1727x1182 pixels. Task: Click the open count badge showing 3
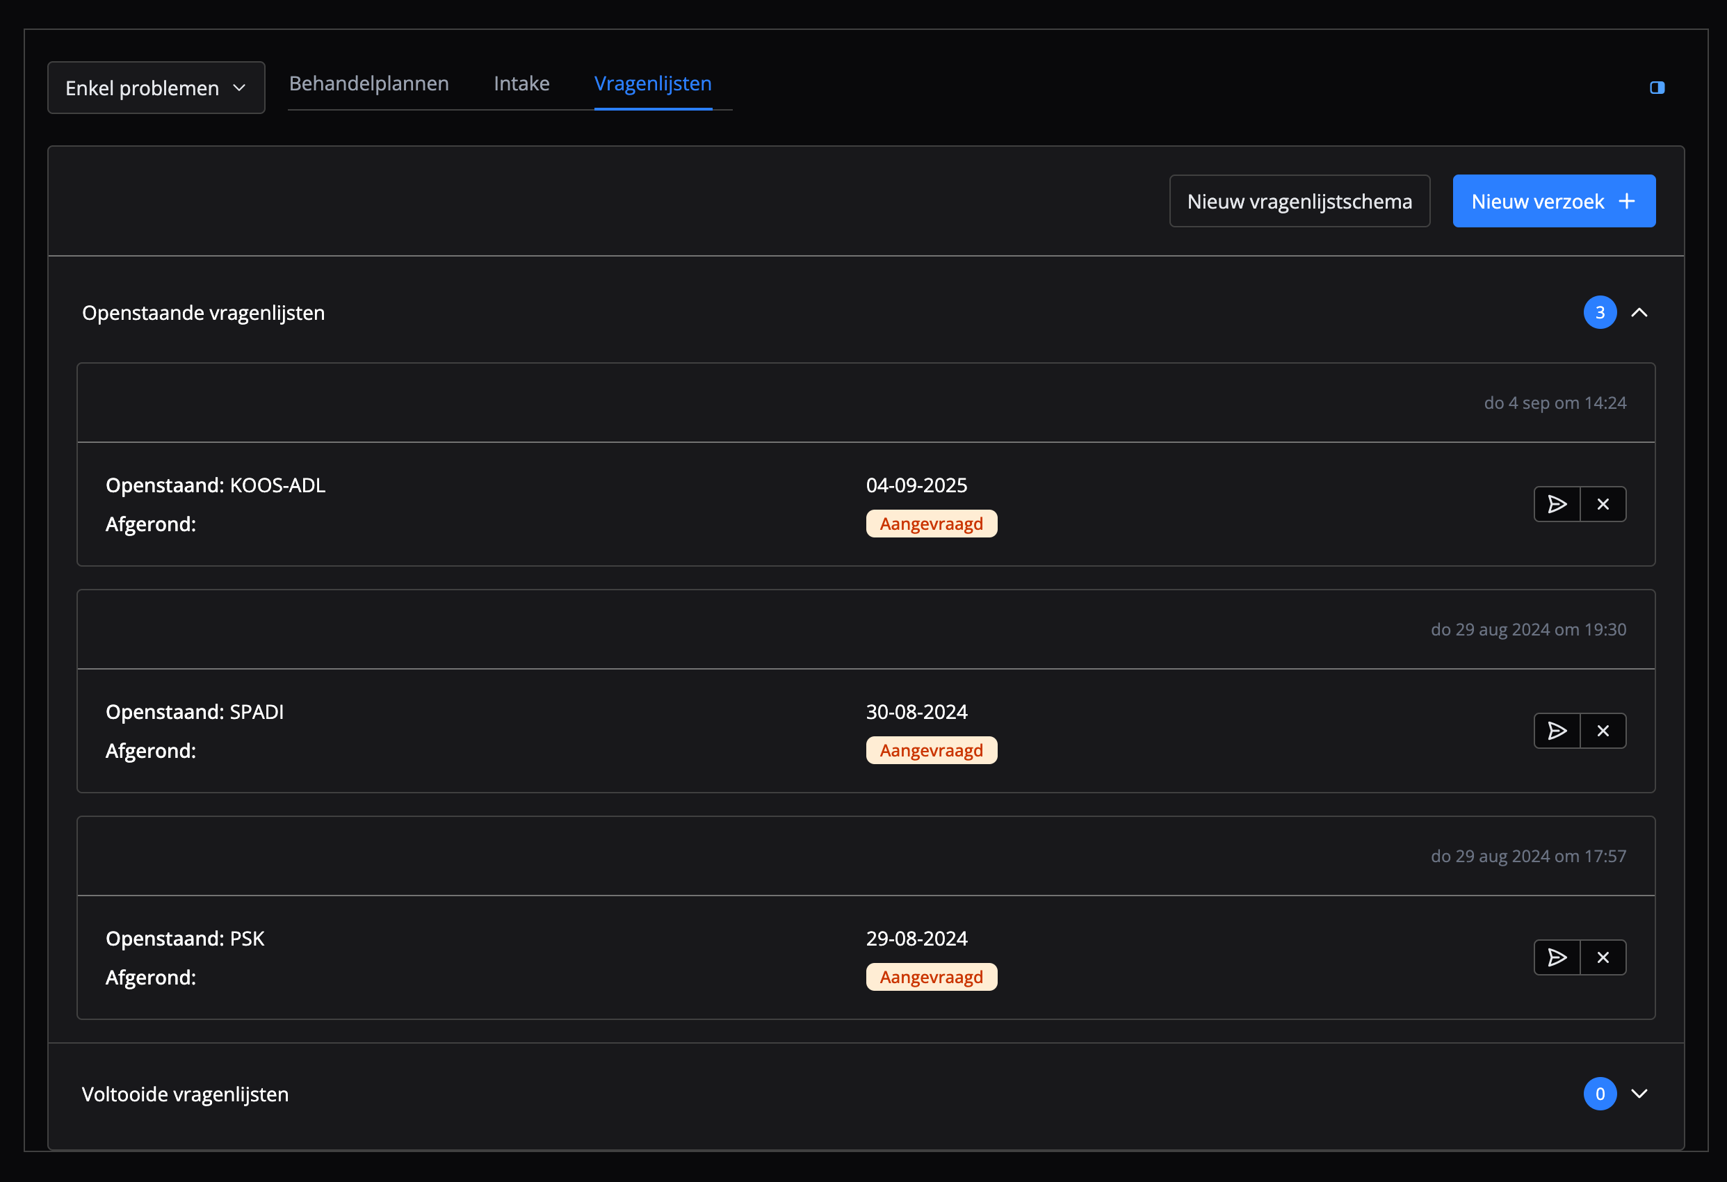tap(1599, 313)
